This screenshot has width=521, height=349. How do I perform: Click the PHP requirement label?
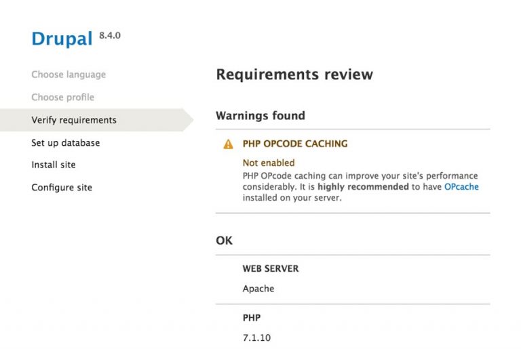click(252, 317)
